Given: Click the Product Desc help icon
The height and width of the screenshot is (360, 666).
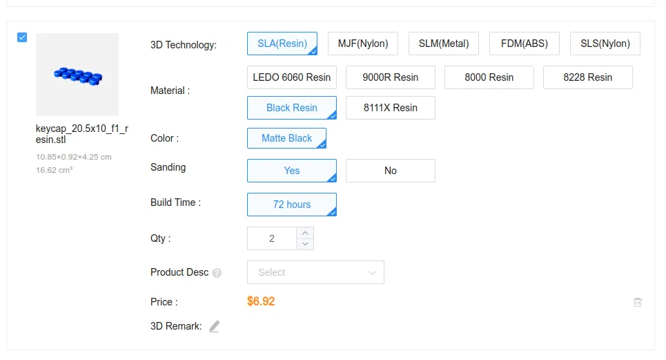Looking at the screenshot, I should (217, 273).
